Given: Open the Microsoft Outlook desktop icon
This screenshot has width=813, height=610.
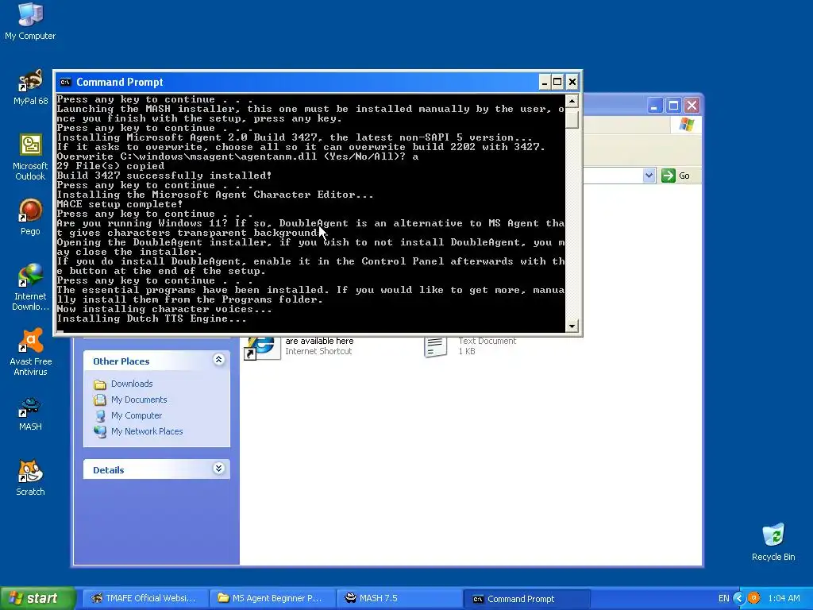Looking at the screenshot, I should (30, 156).
